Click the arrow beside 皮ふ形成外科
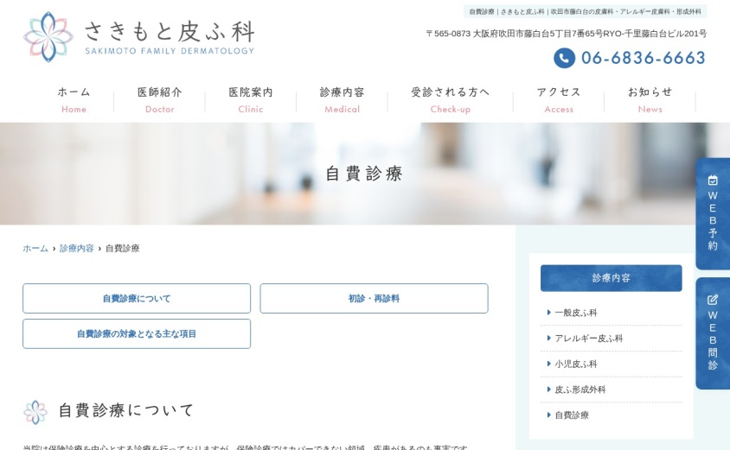This screenshot has height=450, width=730. [x=549, y=390]
